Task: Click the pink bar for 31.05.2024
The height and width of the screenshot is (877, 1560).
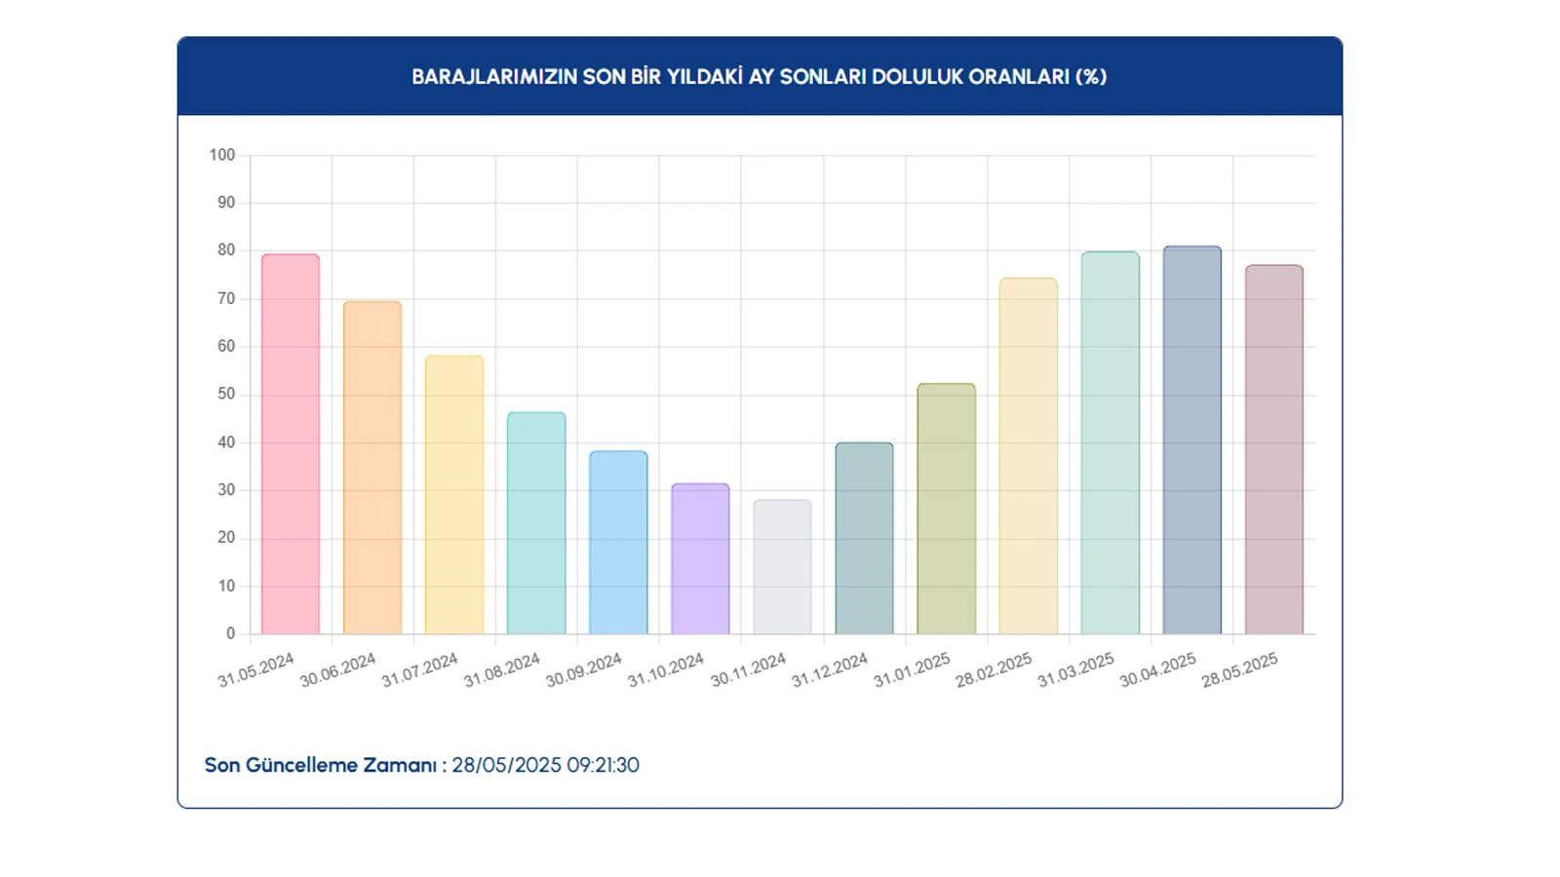Action: (291, 444)
